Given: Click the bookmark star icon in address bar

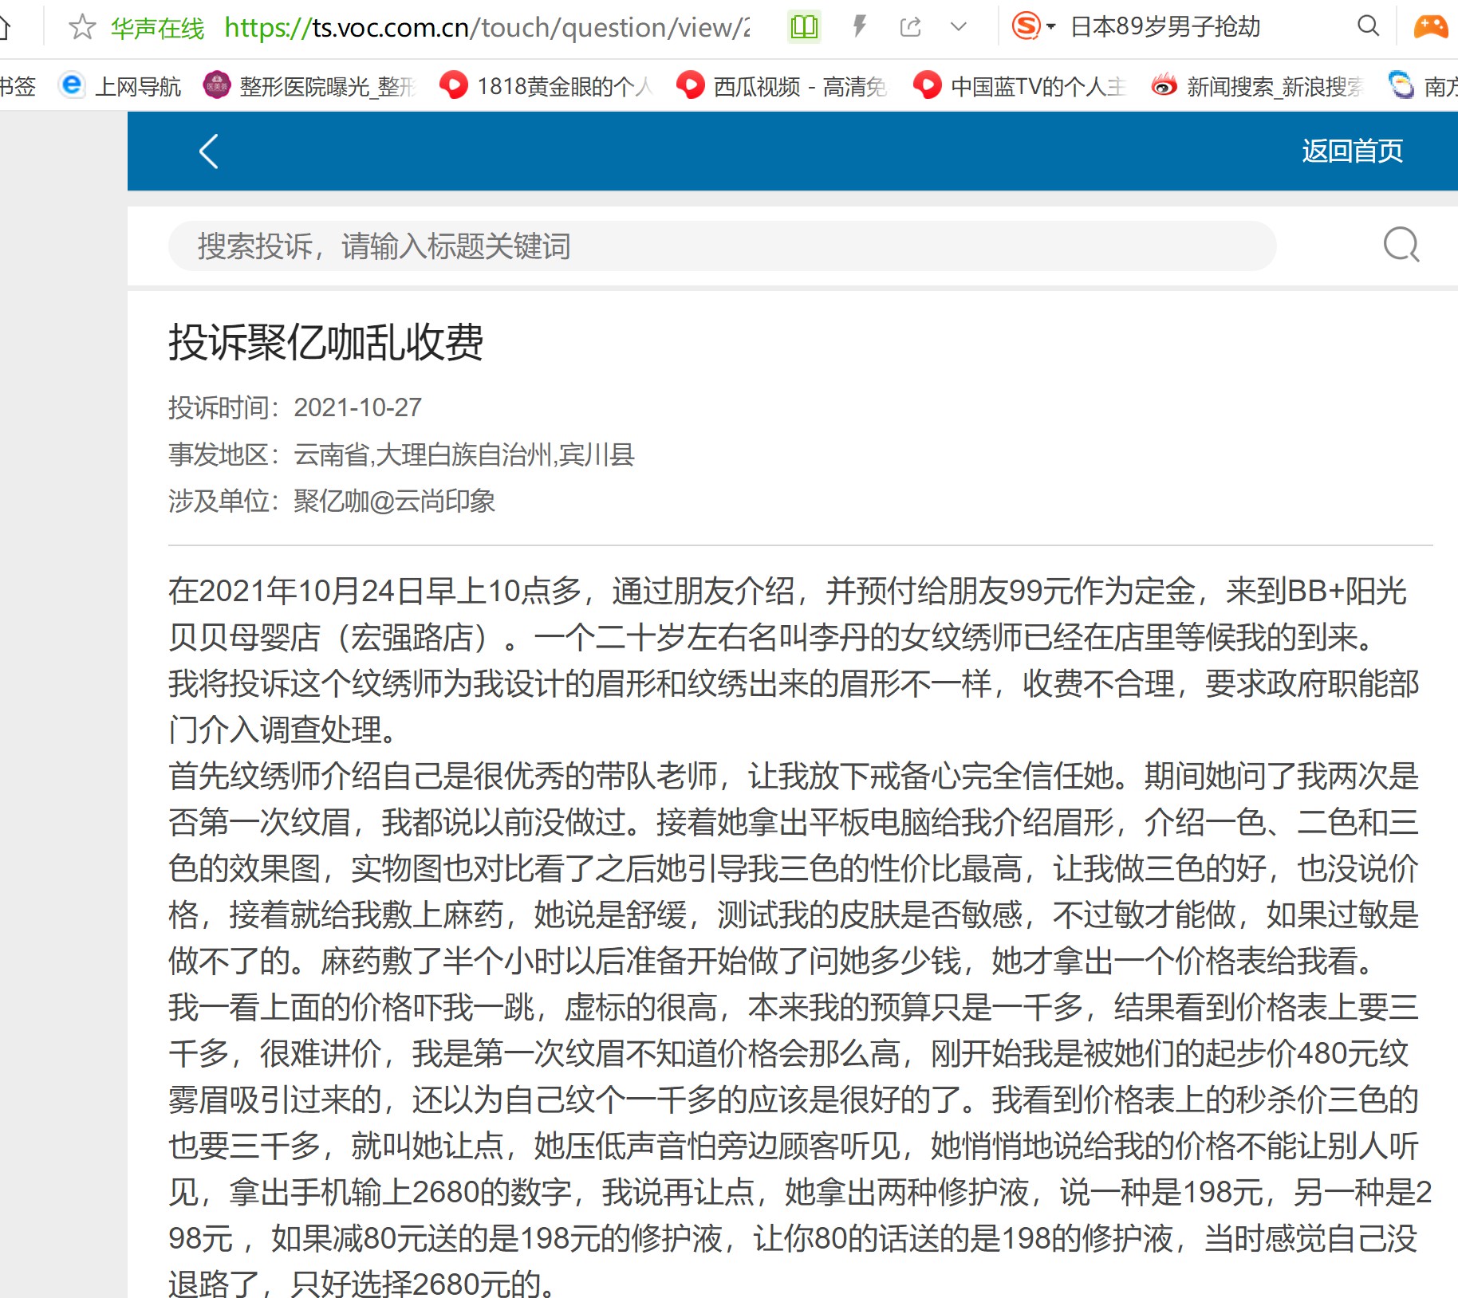Looking at the screenshot, I should click(82, 27).
